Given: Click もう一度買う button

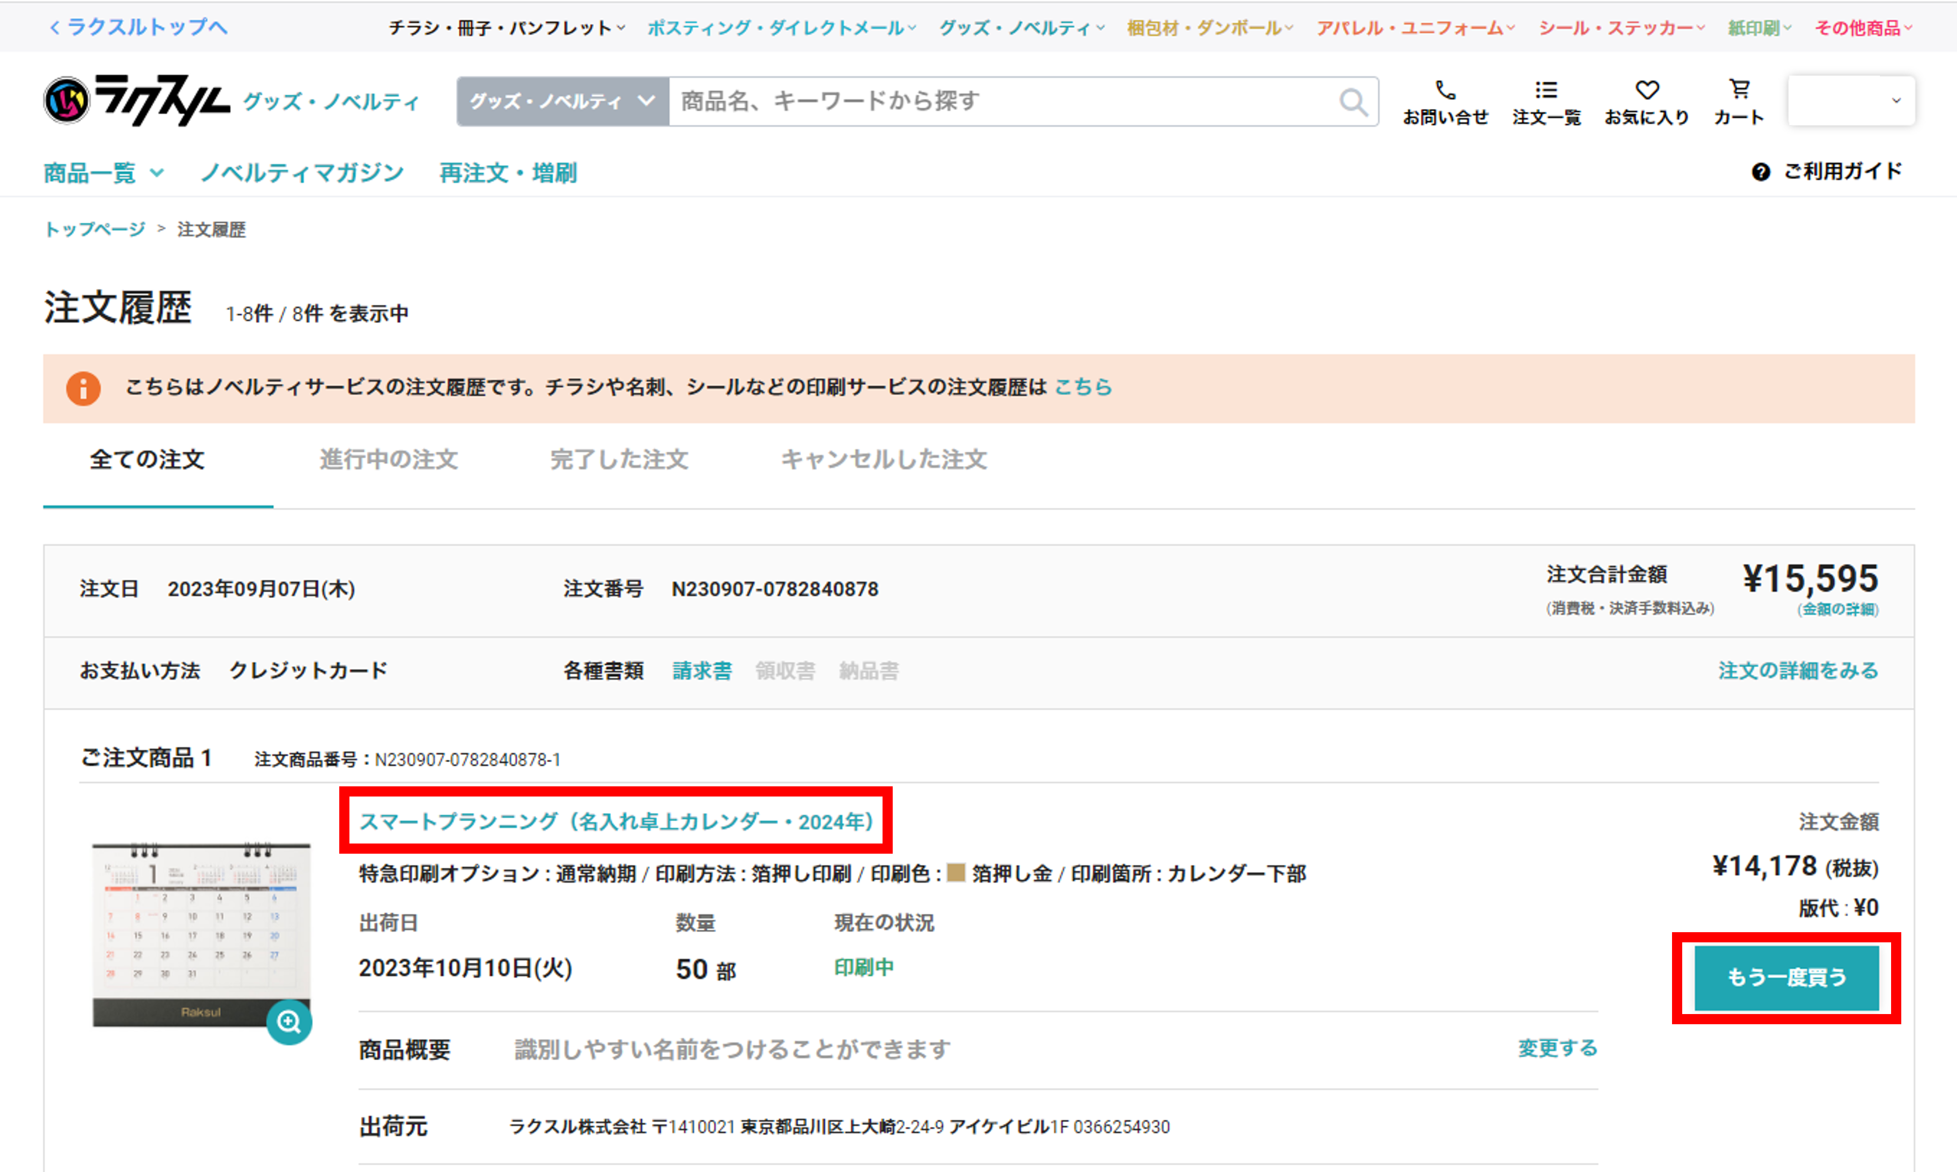Looking at the screenshot, I should 1786,978.
